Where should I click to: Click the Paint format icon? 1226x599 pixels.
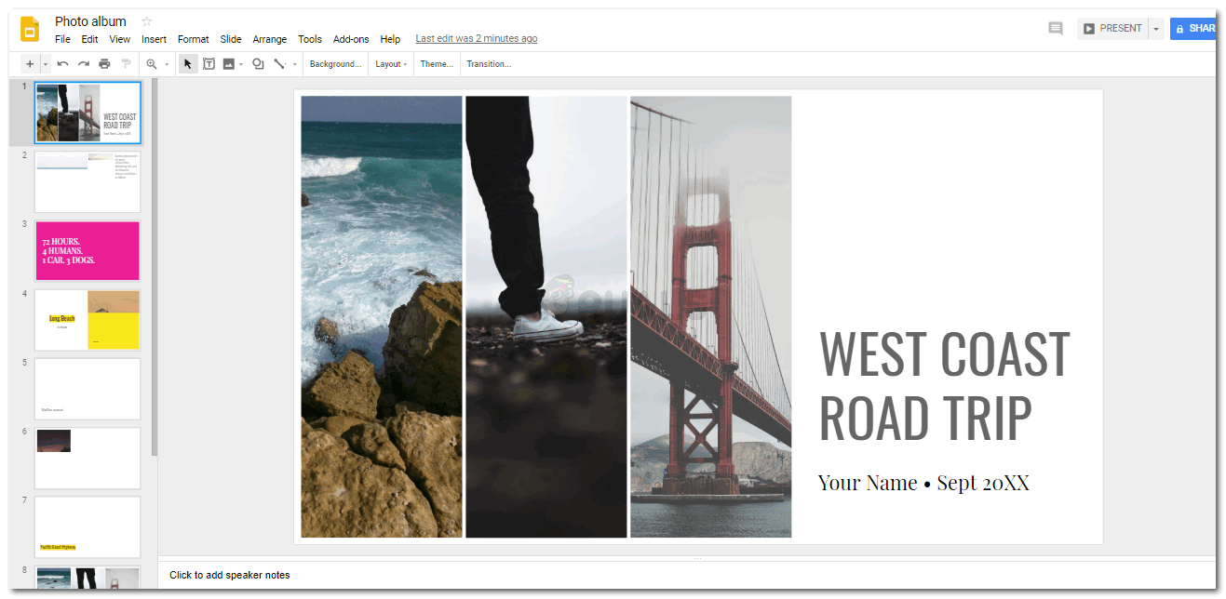(126, 64)
